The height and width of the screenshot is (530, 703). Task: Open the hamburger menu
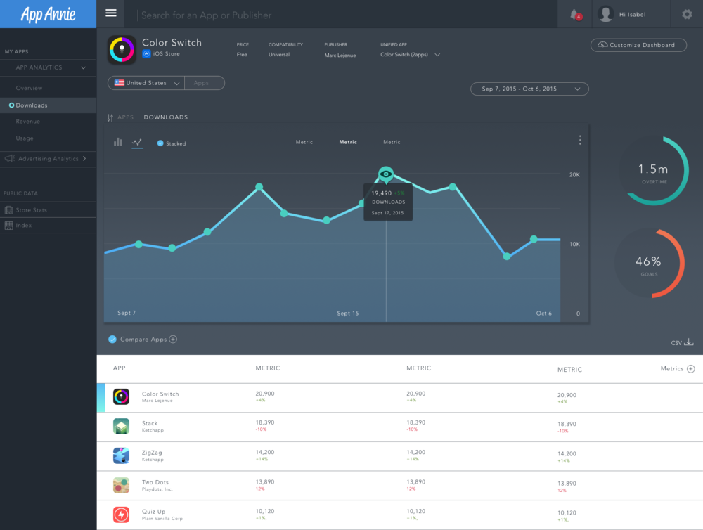click(x=111, y=13)
